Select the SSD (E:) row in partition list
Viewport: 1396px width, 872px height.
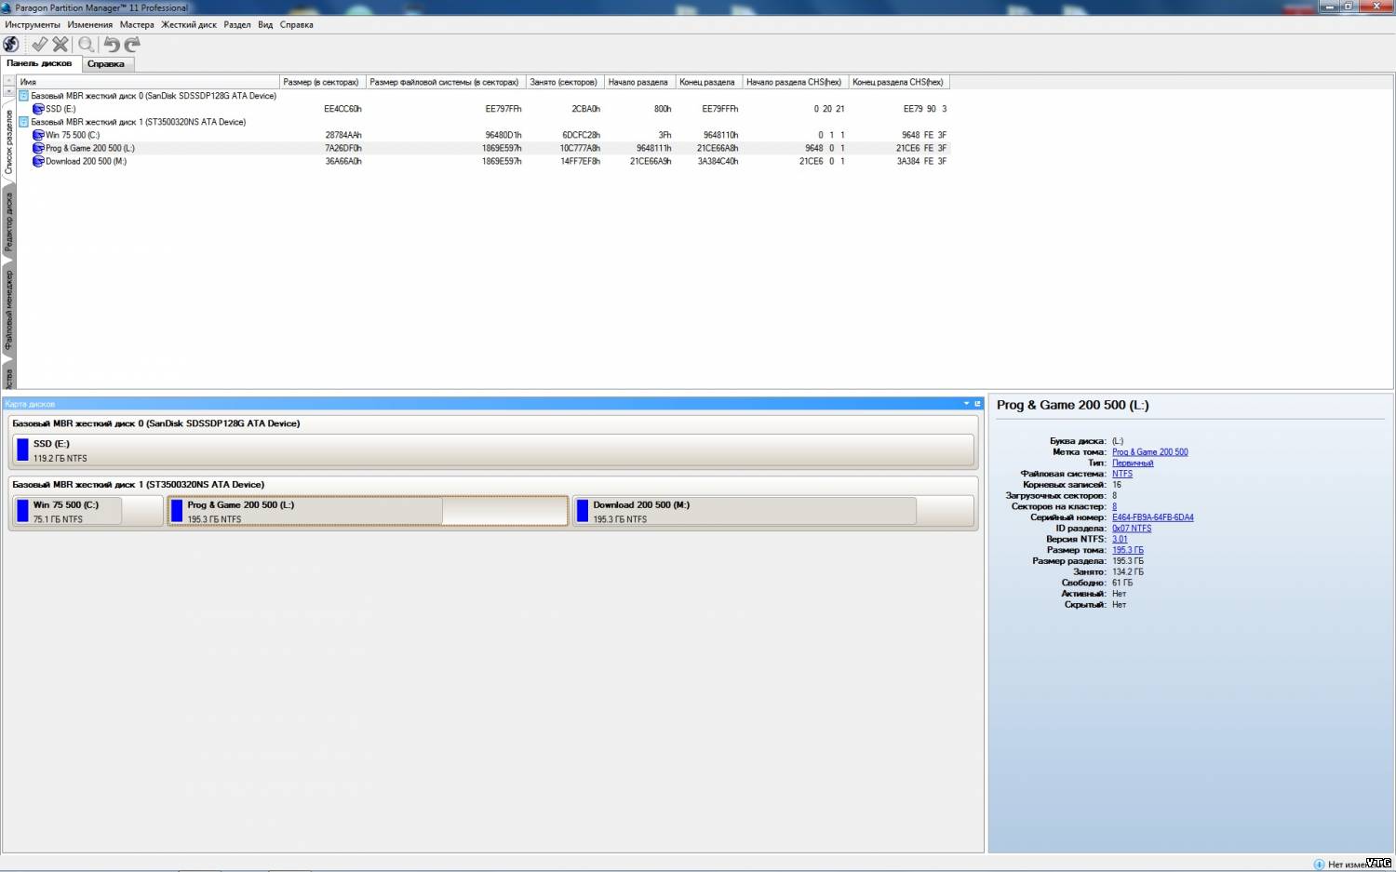point(483,109)
